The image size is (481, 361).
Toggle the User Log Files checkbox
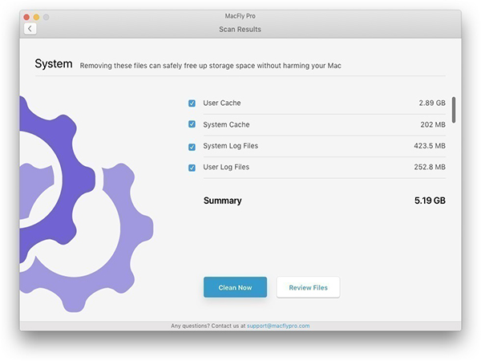click(x=192, y=168)
